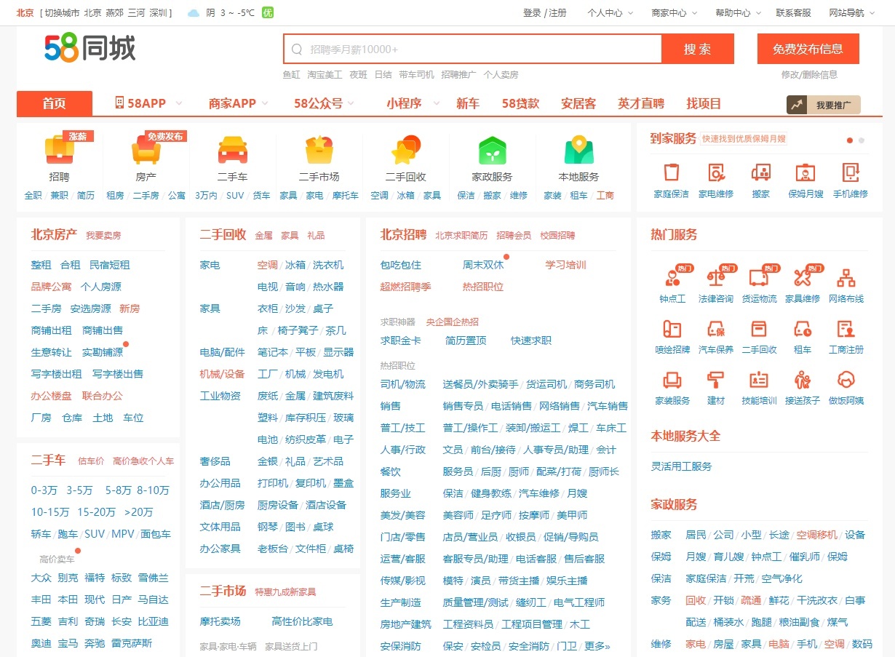Go to 找项目 in navigation bar

click(704, 103)
